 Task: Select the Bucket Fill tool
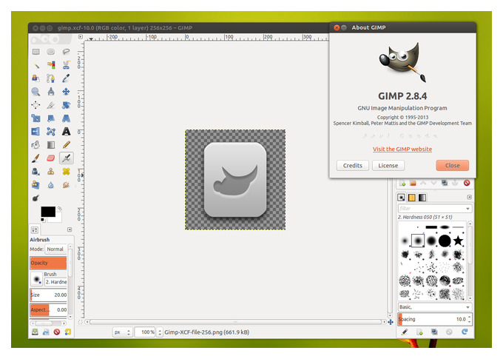(36, 145)
